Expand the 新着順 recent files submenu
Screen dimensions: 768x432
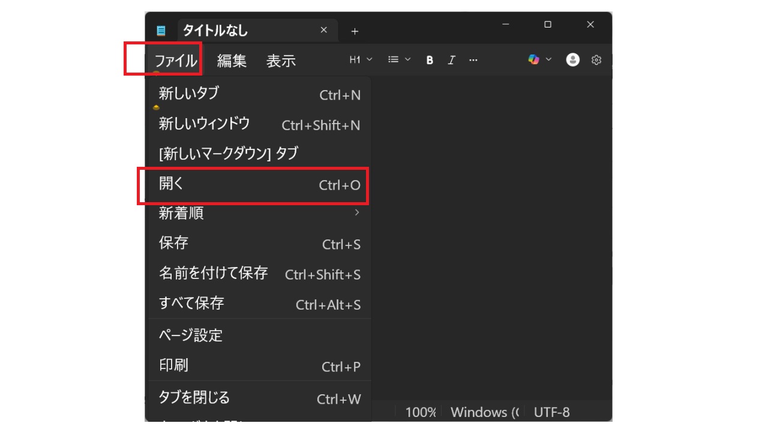259,213
